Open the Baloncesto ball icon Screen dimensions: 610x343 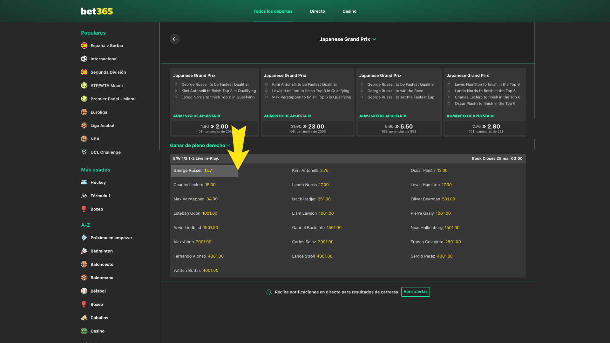pos(84,264)
